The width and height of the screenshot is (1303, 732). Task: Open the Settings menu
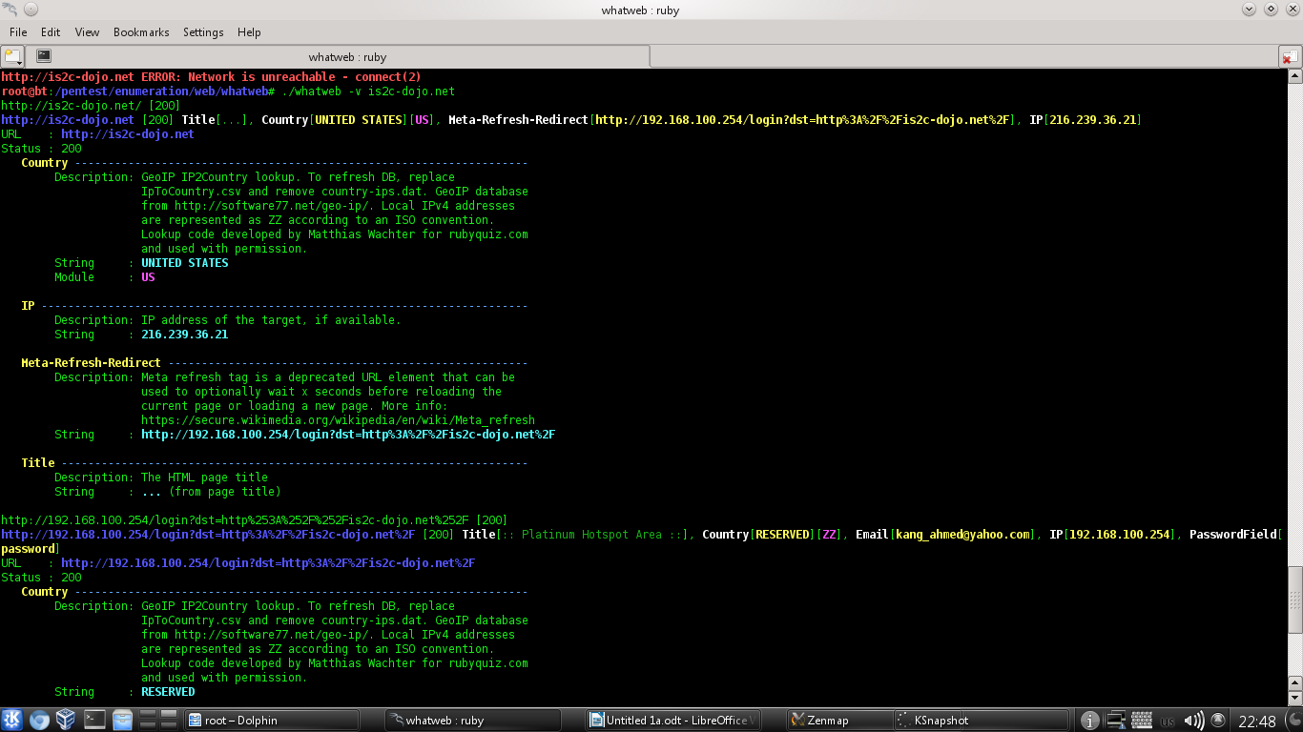pos(203,31)
